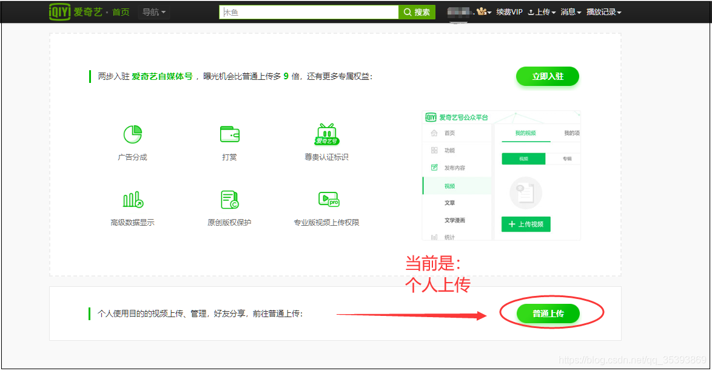Click the 原创版权保护 label
Screen dimensions: 712x371
(x=229, y=223)
